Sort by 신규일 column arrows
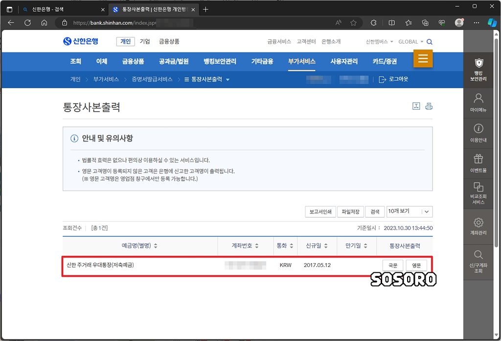 pos(326,245)
